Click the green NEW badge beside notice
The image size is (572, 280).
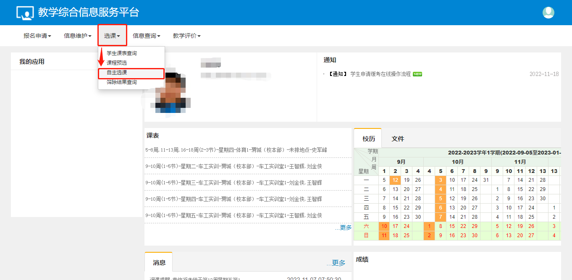coord(417,74)
